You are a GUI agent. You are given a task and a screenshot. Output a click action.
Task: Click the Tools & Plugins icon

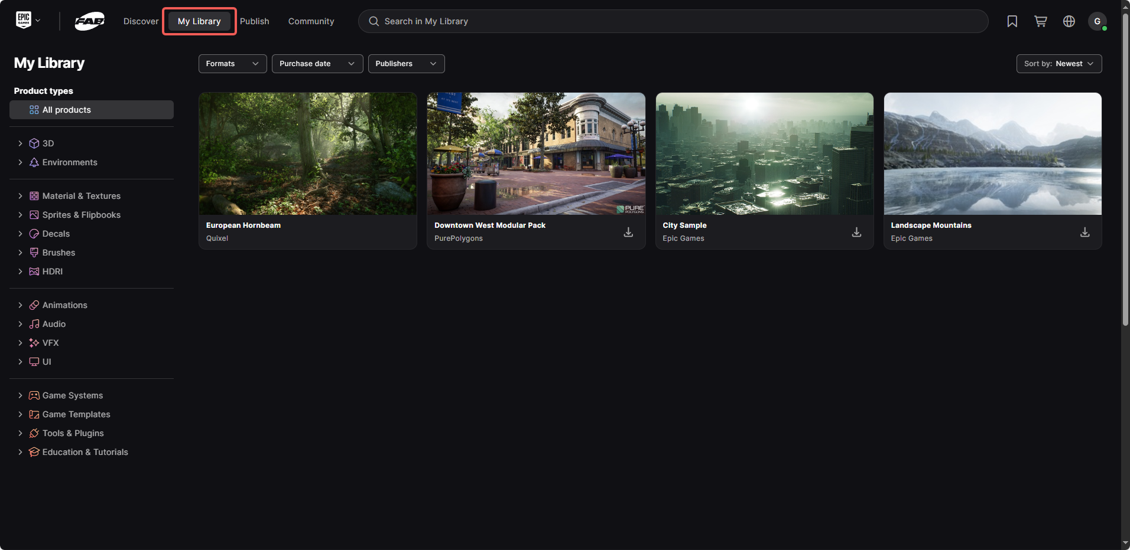[34, 433]
